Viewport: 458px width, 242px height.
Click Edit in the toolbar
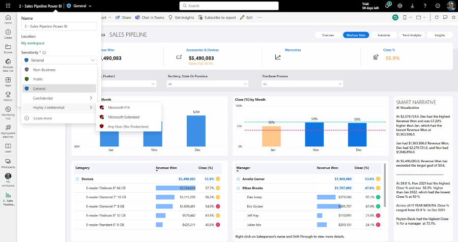pos(246,17)
